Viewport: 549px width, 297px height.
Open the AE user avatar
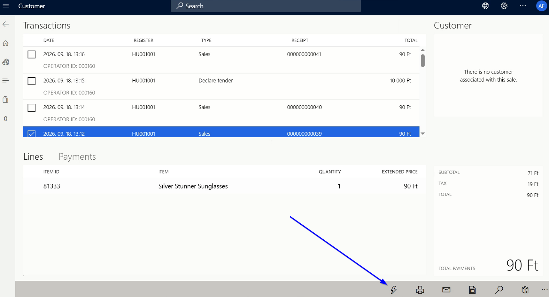pos(541,6)
